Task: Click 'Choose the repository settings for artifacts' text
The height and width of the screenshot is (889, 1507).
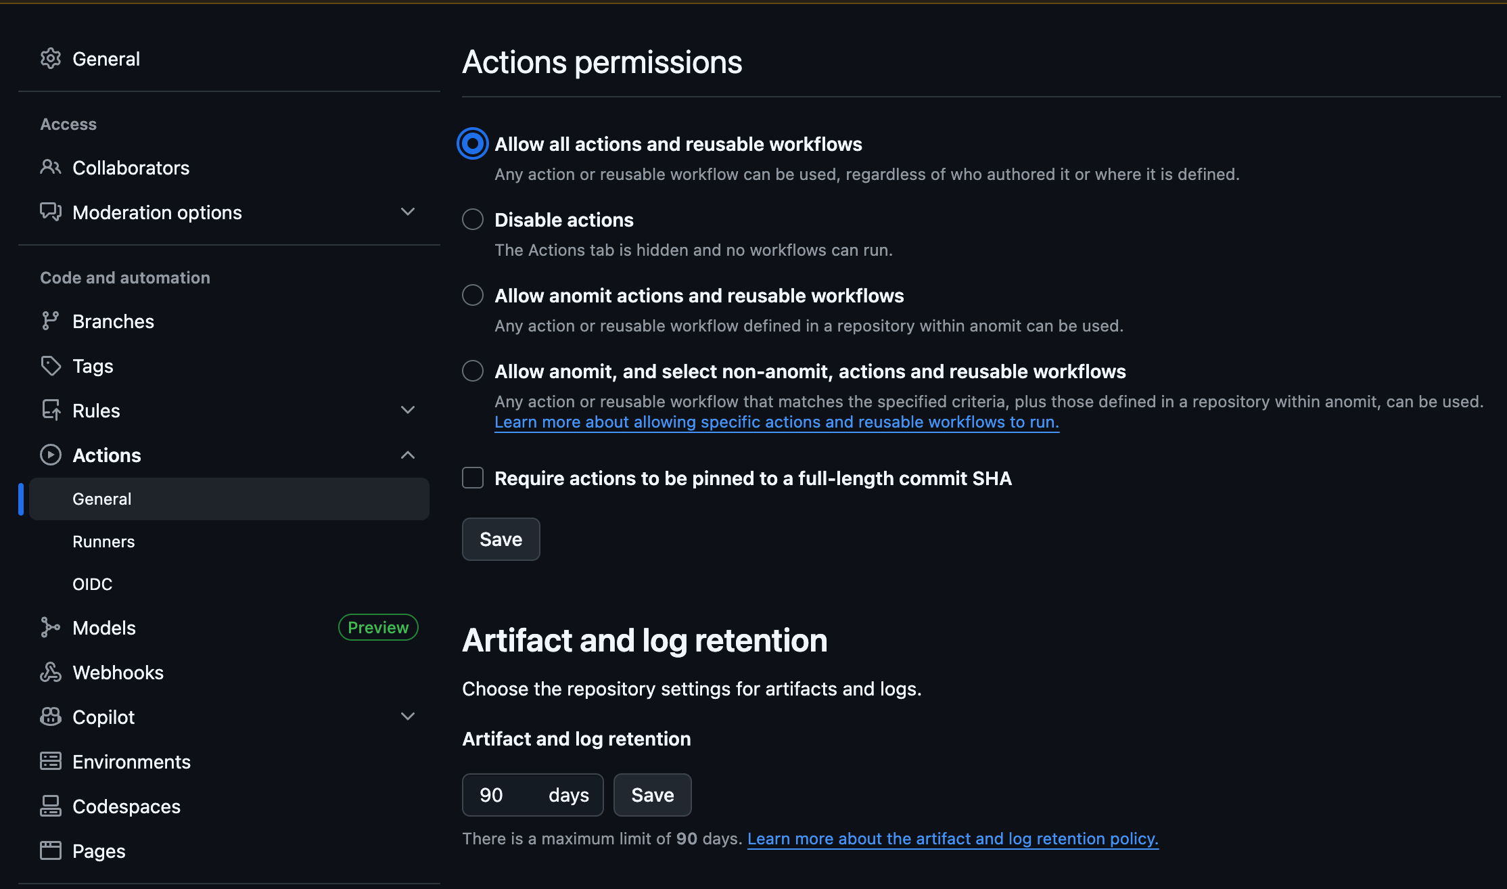Action: pos(691,689)
